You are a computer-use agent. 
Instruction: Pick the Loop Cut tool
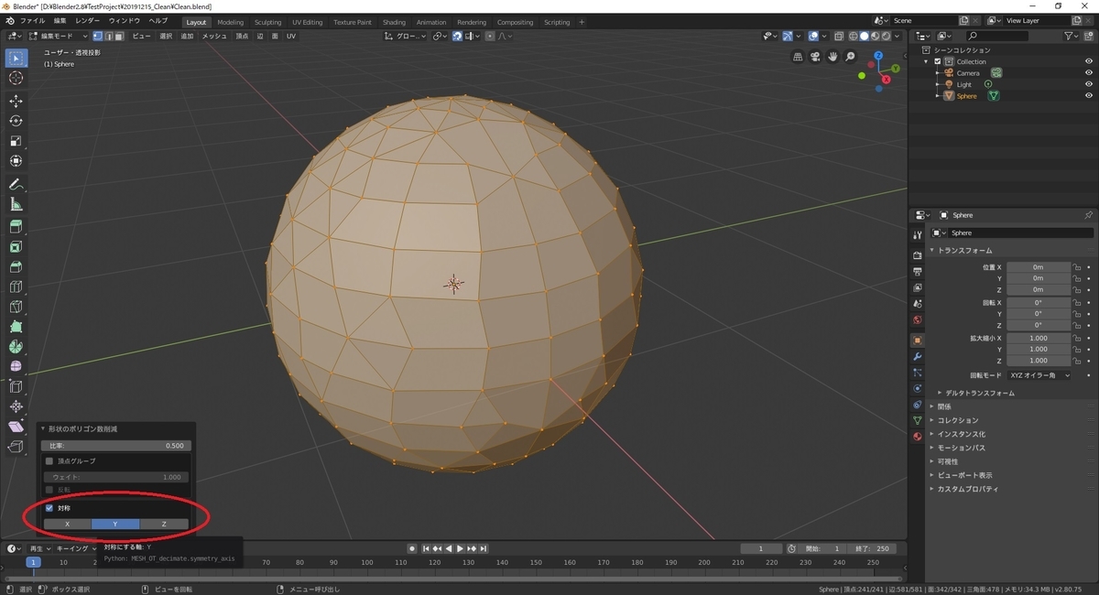16,287
